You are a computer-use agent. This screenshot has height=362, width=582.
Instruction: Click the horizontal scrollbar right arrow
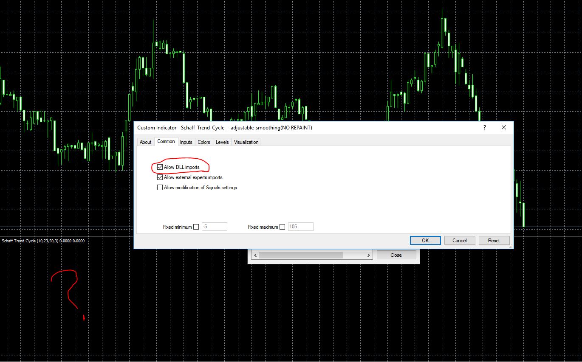pos(368,255)
